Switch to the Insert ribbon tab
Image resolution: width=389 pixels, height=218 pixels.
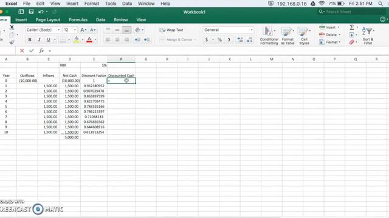click(21, 20)
